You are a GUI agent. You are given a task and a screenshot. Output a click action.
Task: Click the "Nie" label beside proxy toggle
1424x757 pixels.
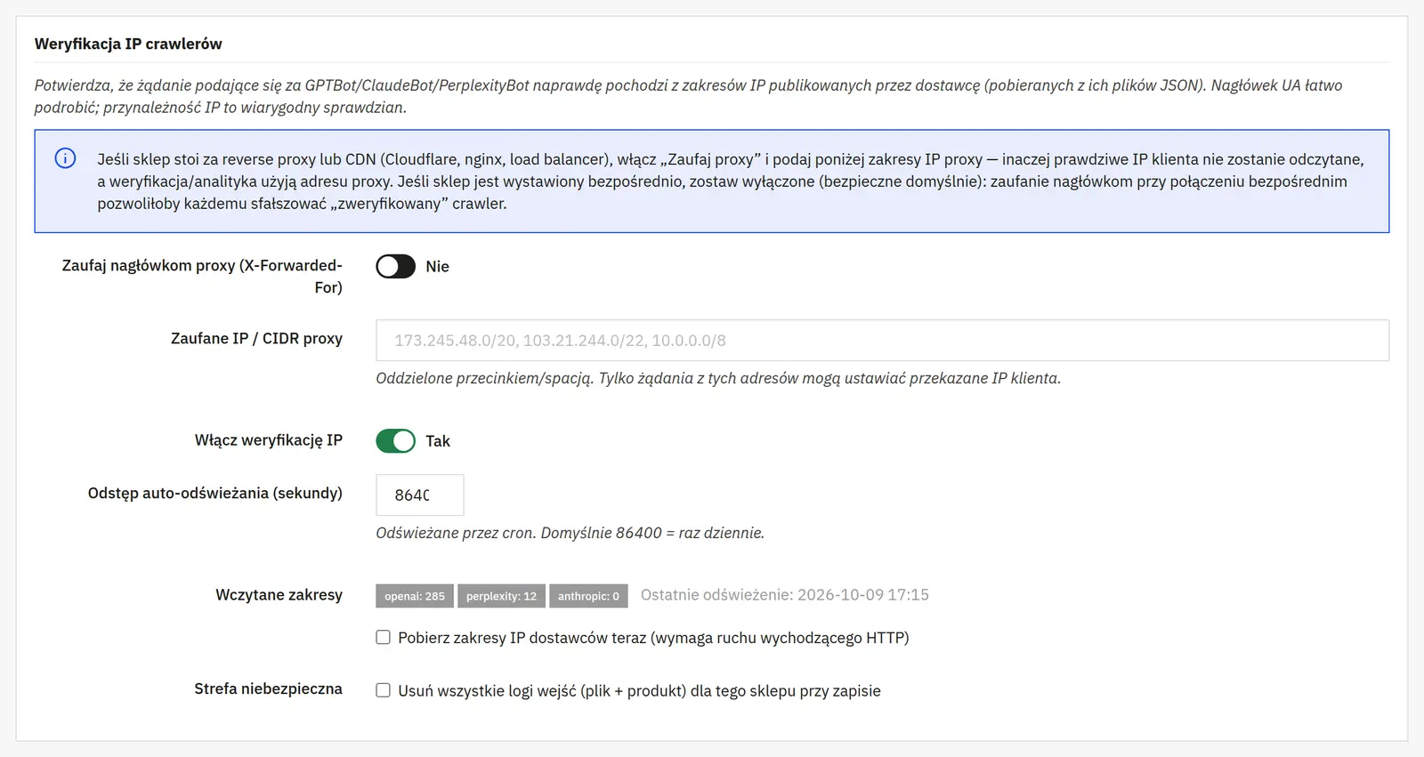coord(437,267)
